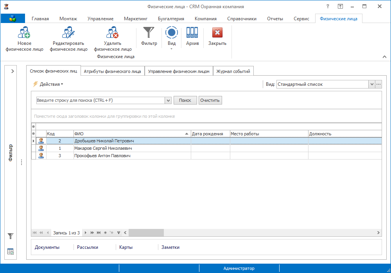This screenshot has height=273, width=391.
Task: Click the funnel icon in the left sidebar
Action: [11, 236]
